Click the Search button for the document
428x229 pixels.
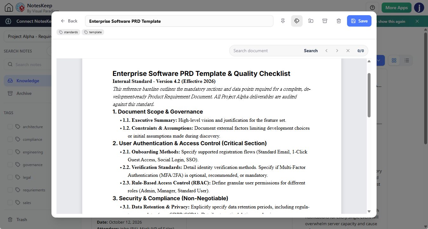[311, 51]
